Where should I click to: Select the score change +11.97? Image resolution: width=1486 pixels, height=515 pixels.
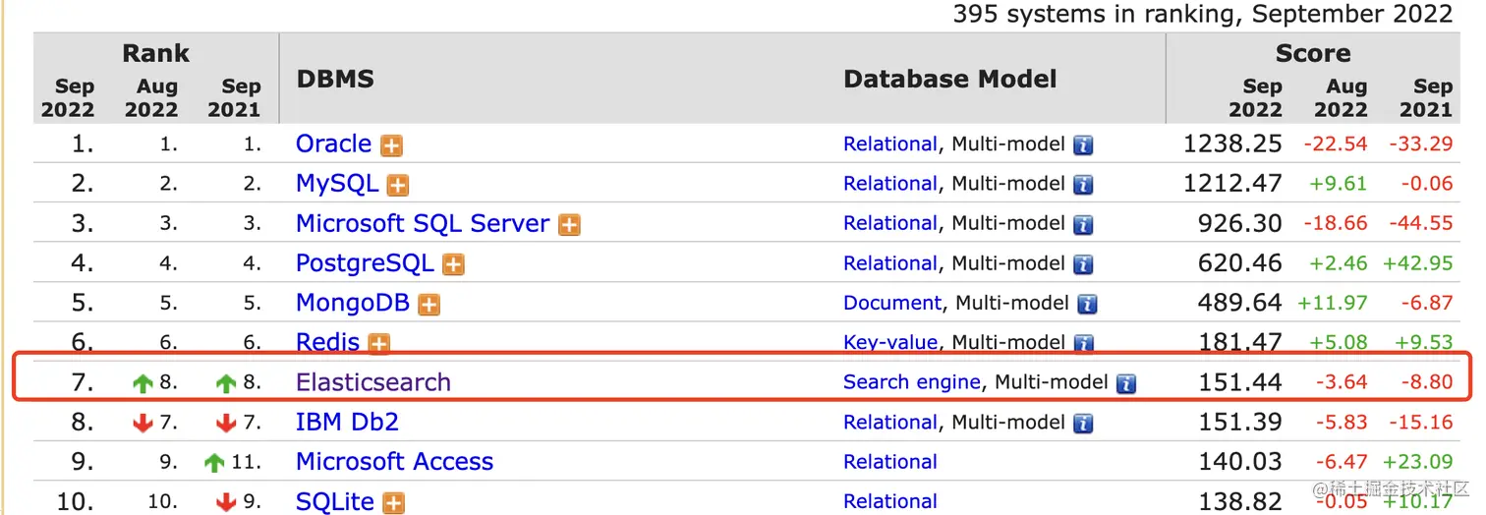point(1333,303)
